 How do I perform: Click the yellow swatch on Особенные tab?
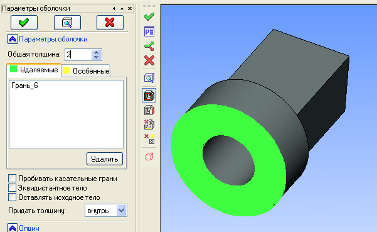(66, 70)
